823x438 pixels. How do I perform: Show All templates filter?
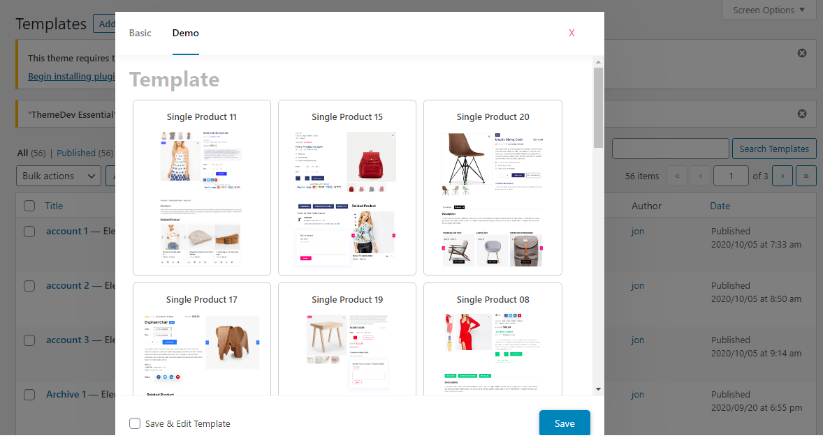click(22, 153)
